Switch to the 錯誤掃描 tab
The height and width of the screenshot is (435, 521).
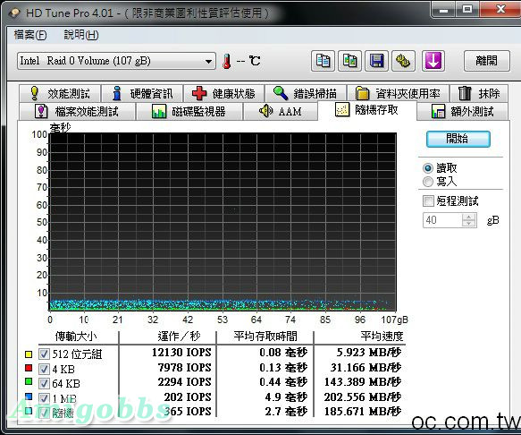pyautogui.click(x=306, y=93)
